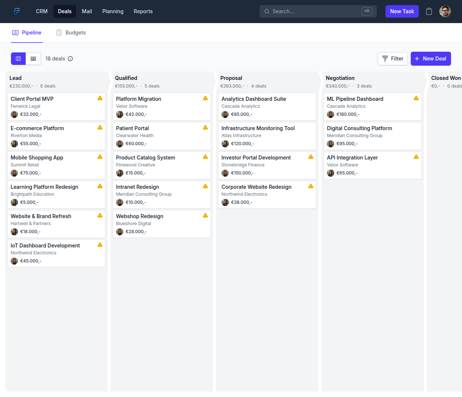The width and height of the screenshot is (462, 397).
Task: Select the table list view icon
Action: pyautogui.click(x=33, y=59)
